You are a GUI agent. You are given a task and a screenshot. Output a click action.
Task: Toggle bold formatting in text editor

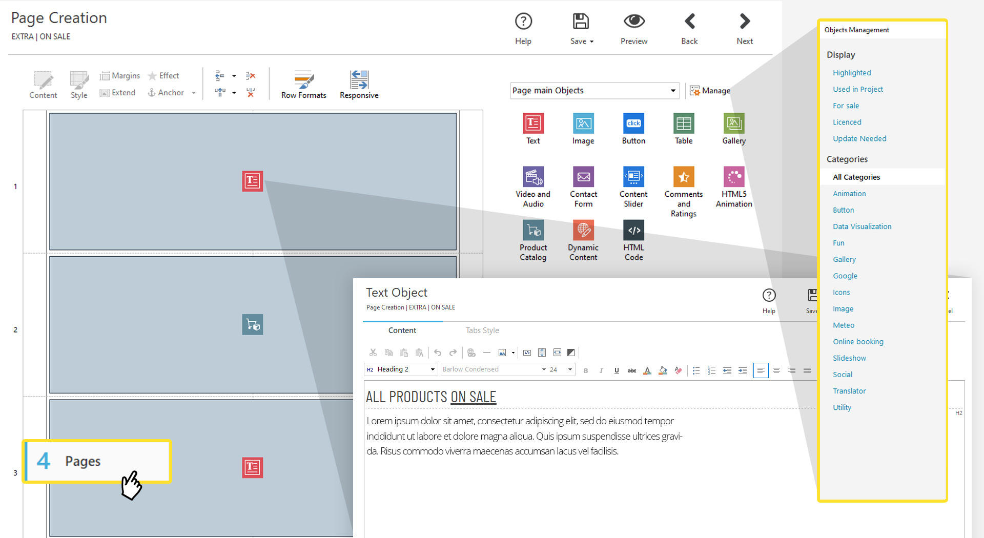(586, 370)
